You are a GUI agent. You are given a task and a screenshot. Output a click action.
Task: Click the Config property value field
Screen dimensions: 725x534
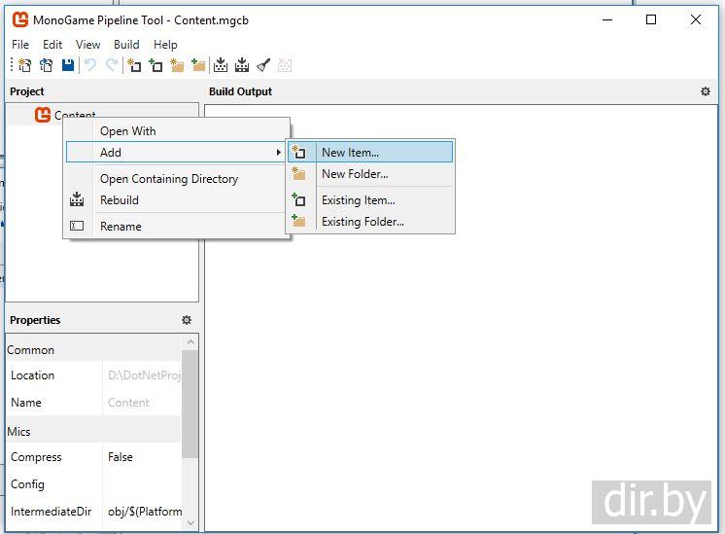[141, 484]
